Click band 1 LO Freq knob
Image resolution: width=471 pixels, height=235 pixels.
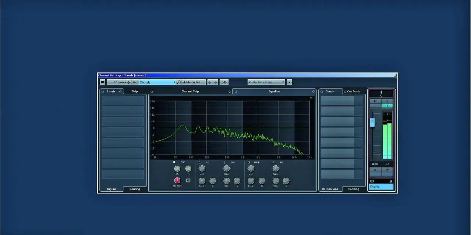[x=202, y=181]
